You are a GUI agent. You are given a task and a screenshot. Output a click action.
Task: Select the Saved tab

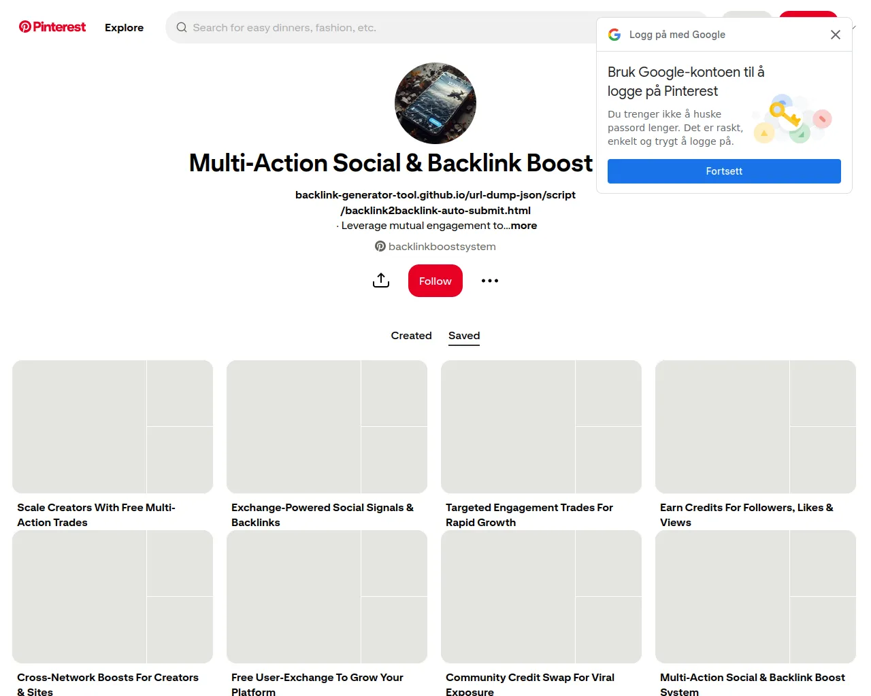[x=464, y=336]
